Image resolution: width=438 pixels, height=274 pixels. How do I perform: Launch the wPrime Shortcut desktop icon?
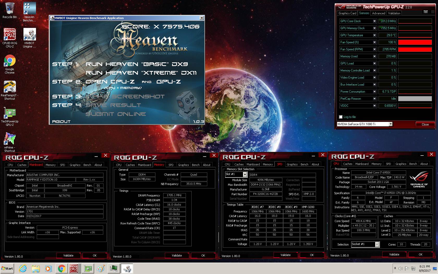(10, 142)
